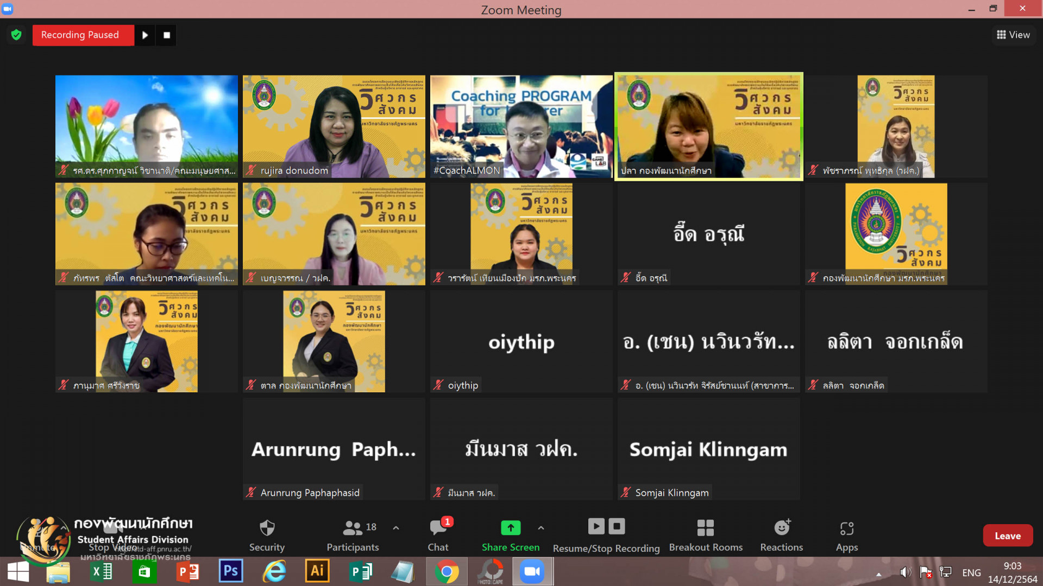Screen dimensions: 1043x586
Task: Select the #CoachALMON video tile
Action: tap(521, 126)
